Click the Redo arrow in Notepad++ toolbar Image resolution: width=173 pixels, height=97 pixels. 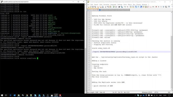pyautogui.click(x=116, y=7)
